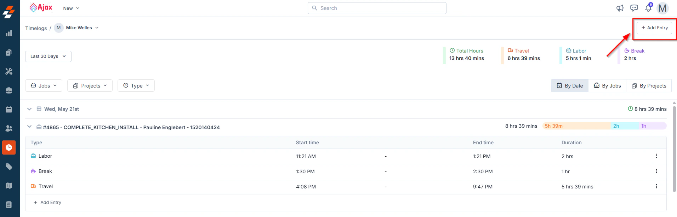The width and height of the screenshot is (677, 217).
Task: Open the New dropdown menu
Action: point(71,8)
